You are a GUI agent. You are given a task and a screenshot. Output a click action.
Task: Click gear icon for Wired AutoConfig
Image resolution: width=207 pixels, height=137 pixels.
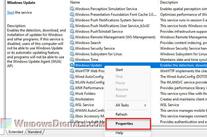(x=72, y=77)
